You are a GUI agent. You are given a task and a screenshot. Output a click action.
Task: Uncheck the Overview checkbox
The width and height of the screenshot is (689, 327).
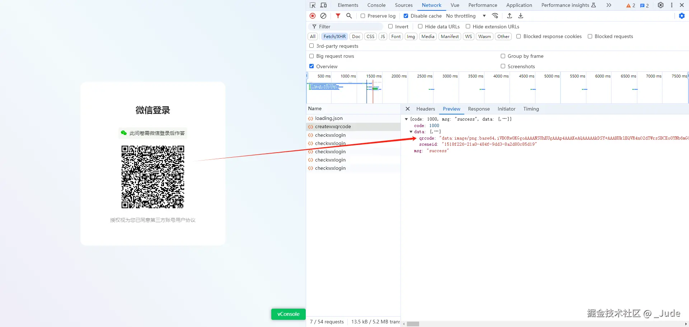[x=311, y=66]
